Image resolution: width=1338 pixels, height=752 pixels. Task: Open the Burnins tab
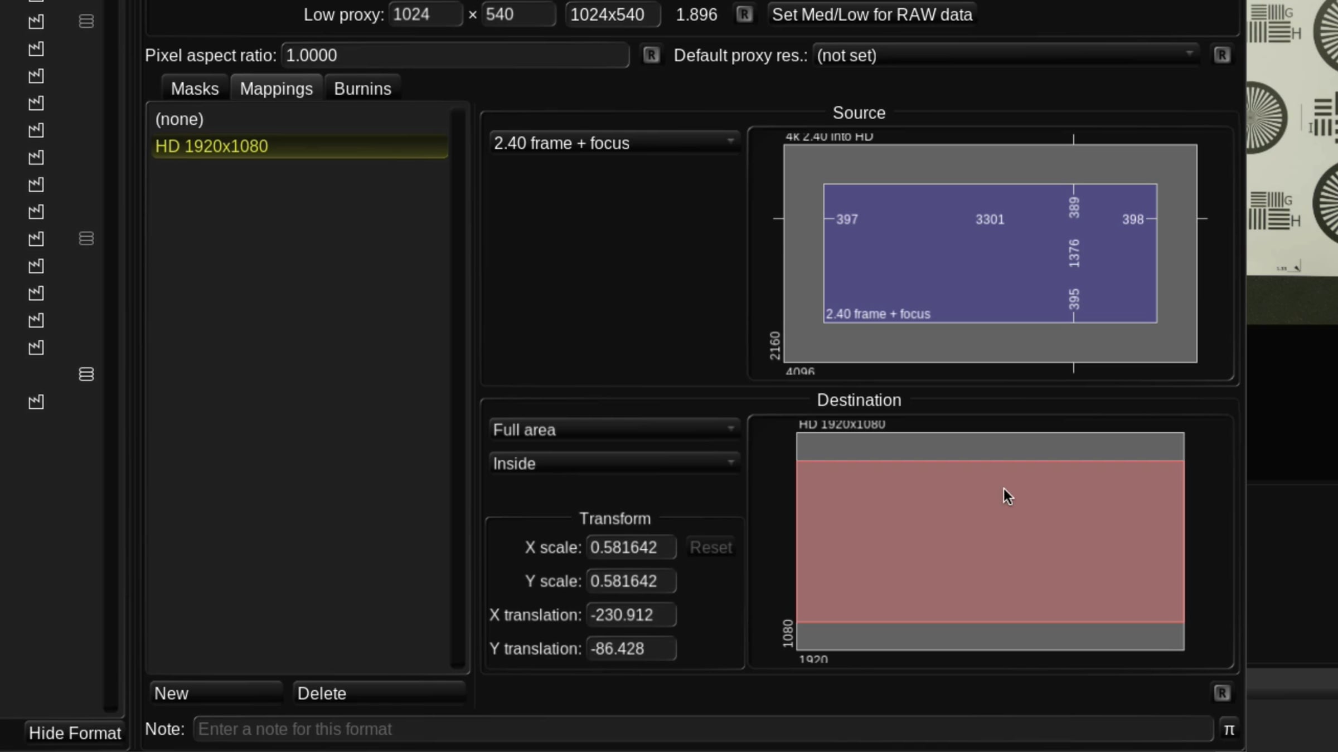pyautogui.click(x=362, y=89)
